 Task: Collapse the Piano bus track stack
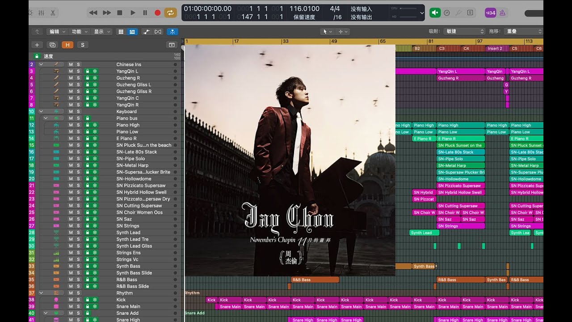coord(46,118)
